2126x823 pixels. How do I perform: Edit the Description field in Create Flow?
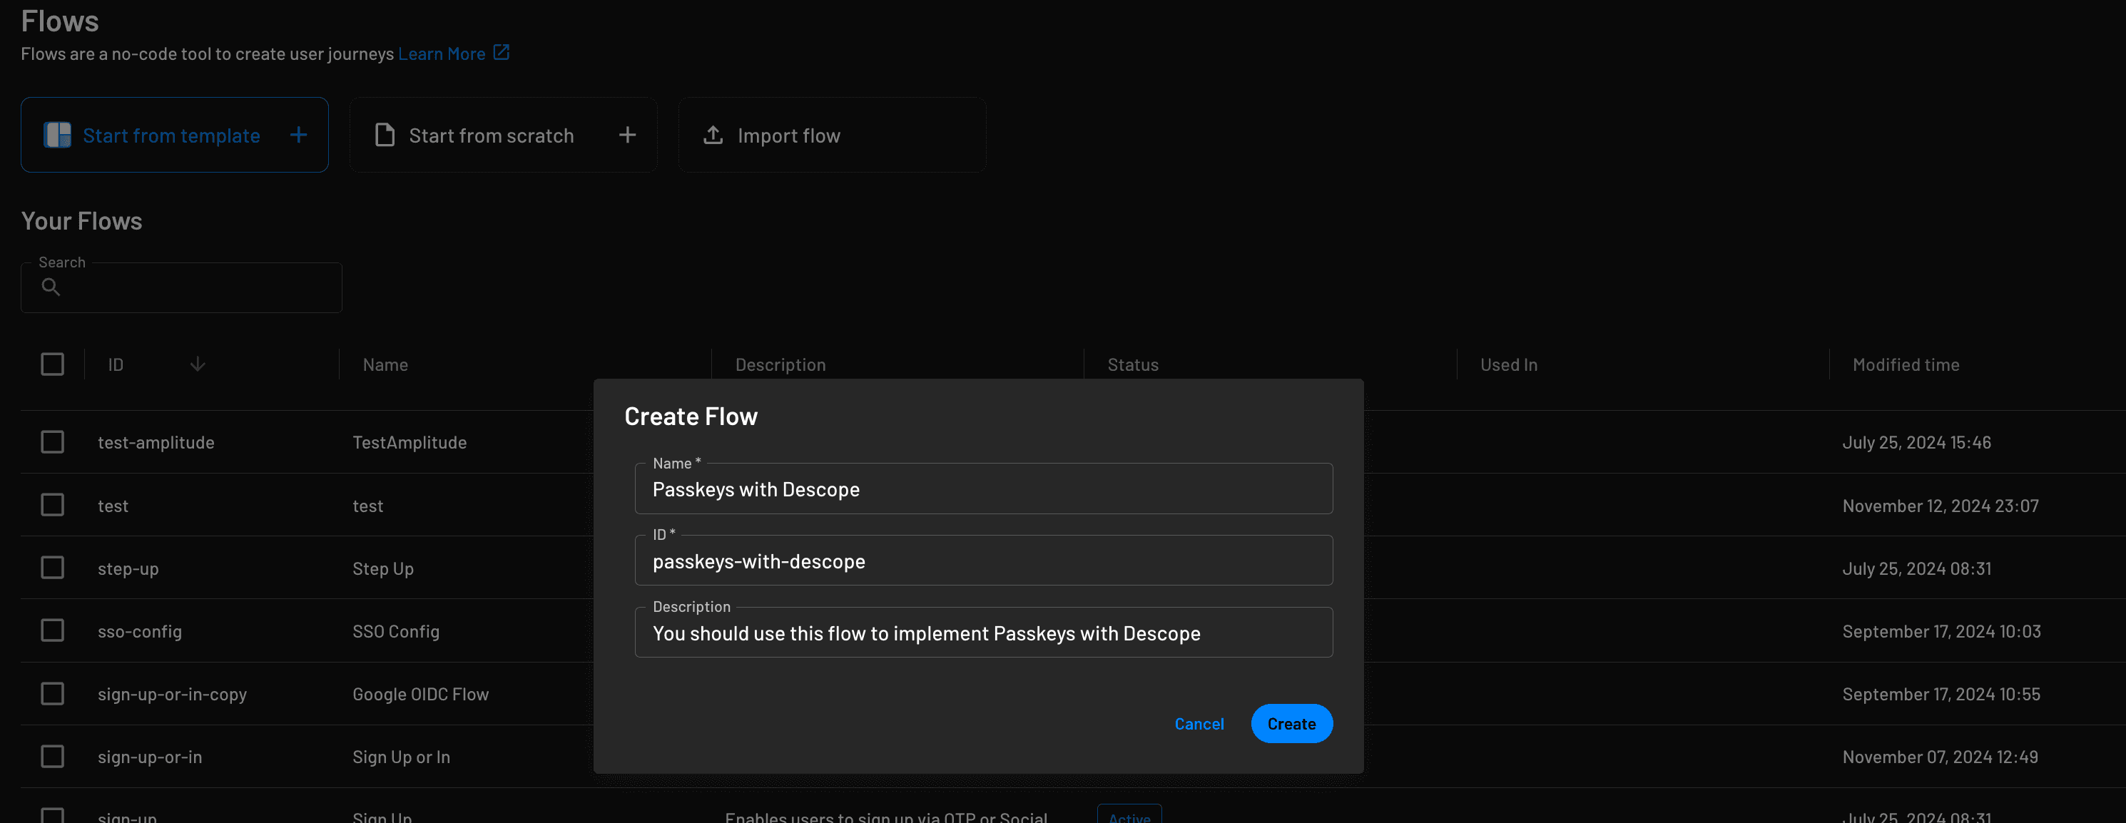pyautogui.click(x=983, y=633)
